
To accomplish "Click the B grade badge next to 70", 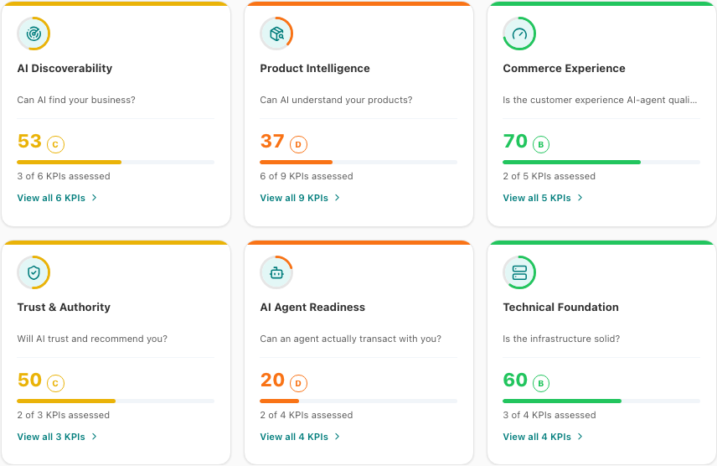I will [541, 145].
